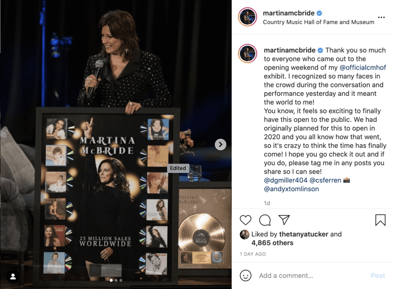Image resolution: width=393 pixels, height=289 pixels.
Task: Click the Post comment button
Action: click(378, 276)
